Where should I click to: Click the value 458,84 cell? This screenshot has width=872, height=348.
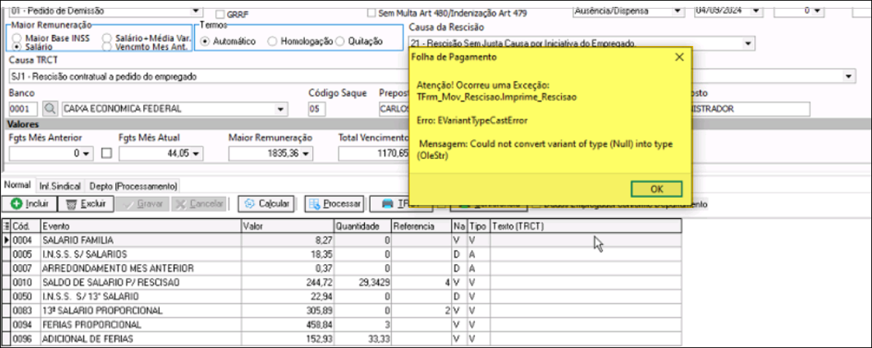[x=288, y=324]
